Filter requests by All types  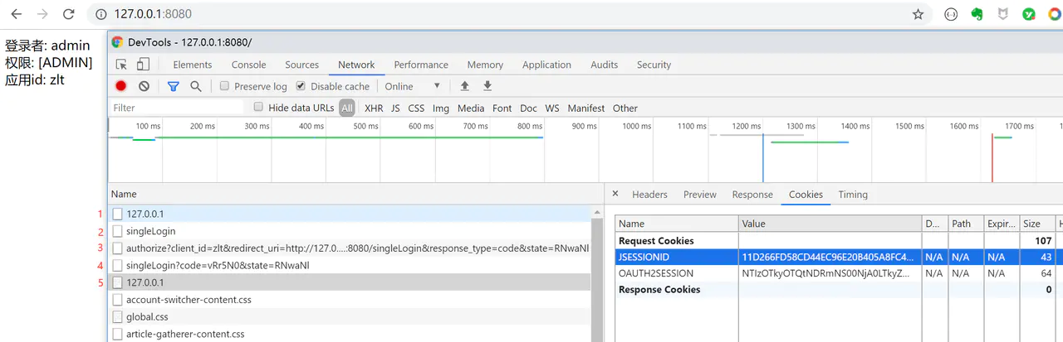click(x=347, y=108)
